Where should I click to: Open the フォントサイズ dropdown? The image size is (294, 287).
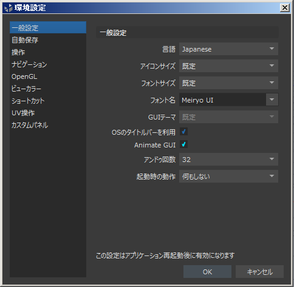point(228,83)
